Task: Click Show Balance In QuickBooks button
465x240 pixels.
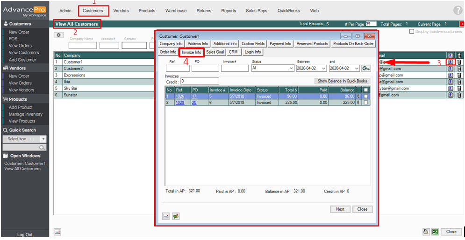Action: pyautogui.click(x=343, y=81)
